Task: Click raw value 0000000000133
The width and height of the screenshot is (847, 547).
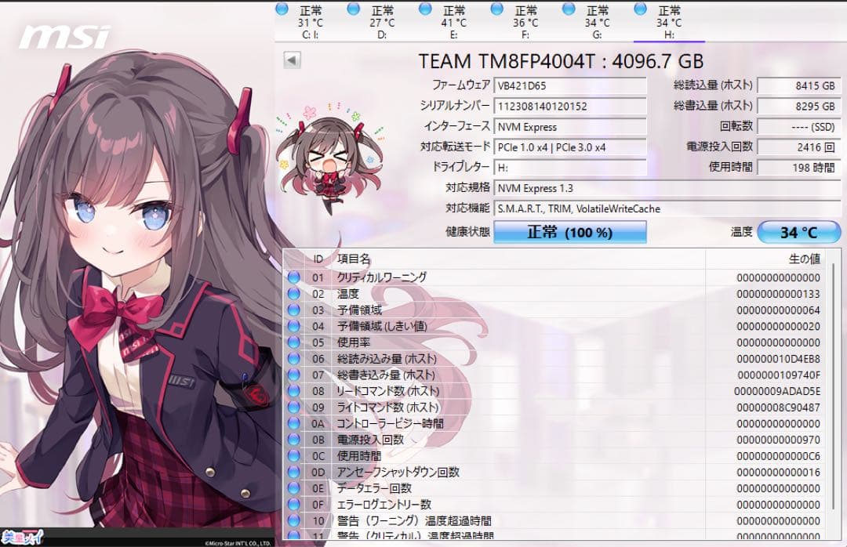Action: click(x=778, y=294)
